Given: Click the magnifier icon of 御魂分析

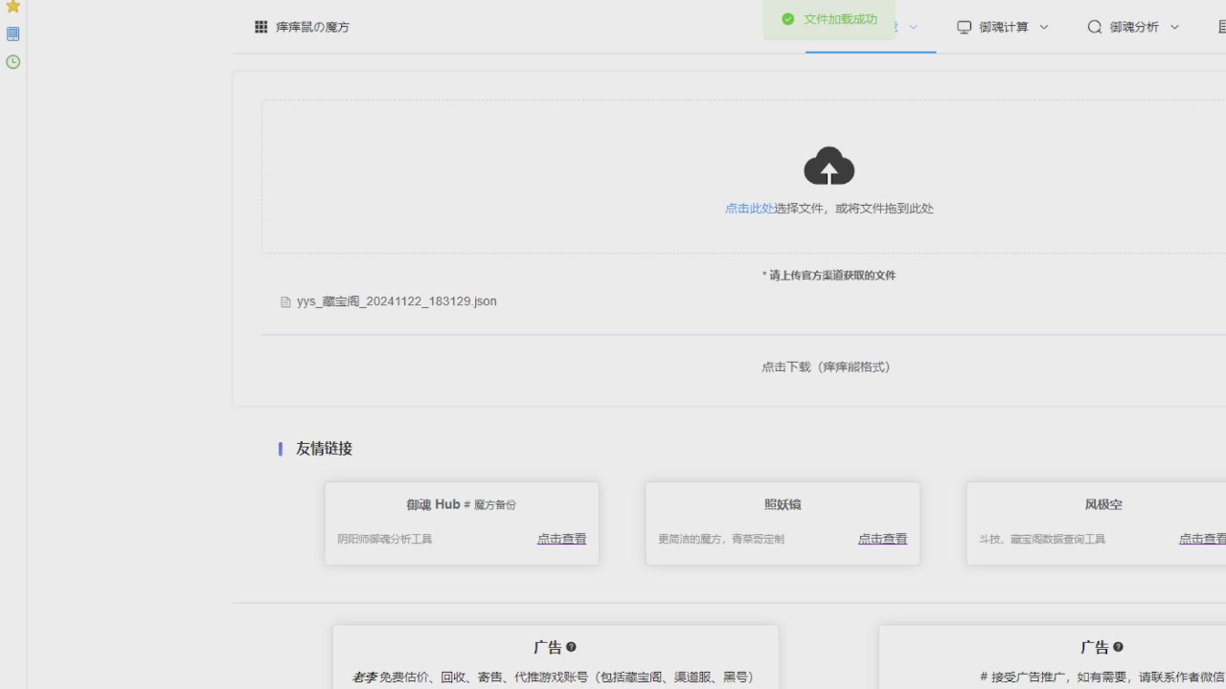Looking at the screenshot, I should pyautogui.click(x=1095, y=27).
